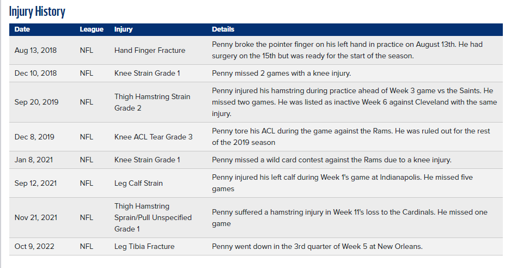Click details about the missed wild card contest

tap(332, 160)
